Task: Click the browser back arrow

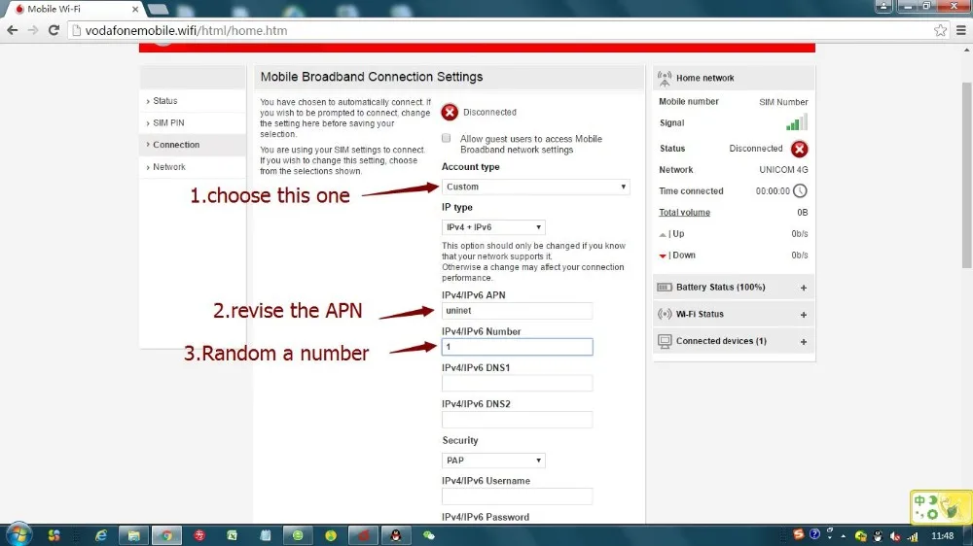Action: click(13, 30)
